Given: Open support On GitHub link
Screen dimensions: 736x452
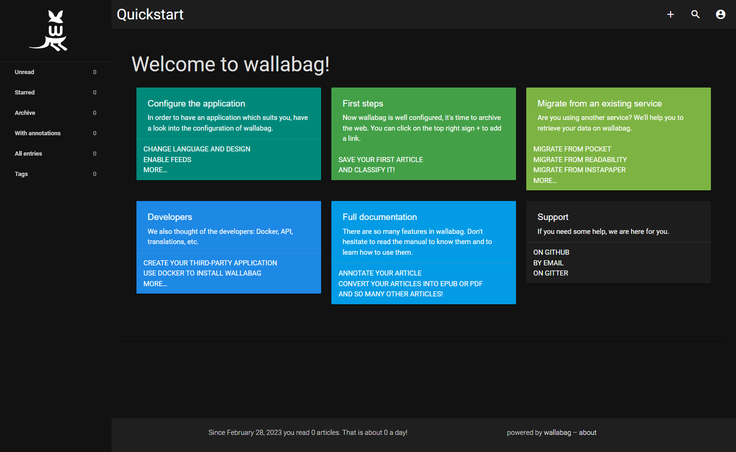Looking at the screenshot, I should (x=551, y=252).
